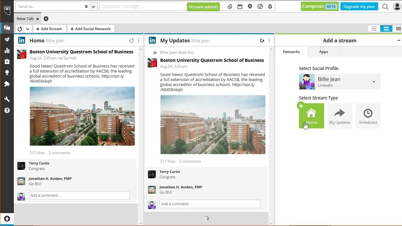
Task: Select Home stream type
Action: 312,116
